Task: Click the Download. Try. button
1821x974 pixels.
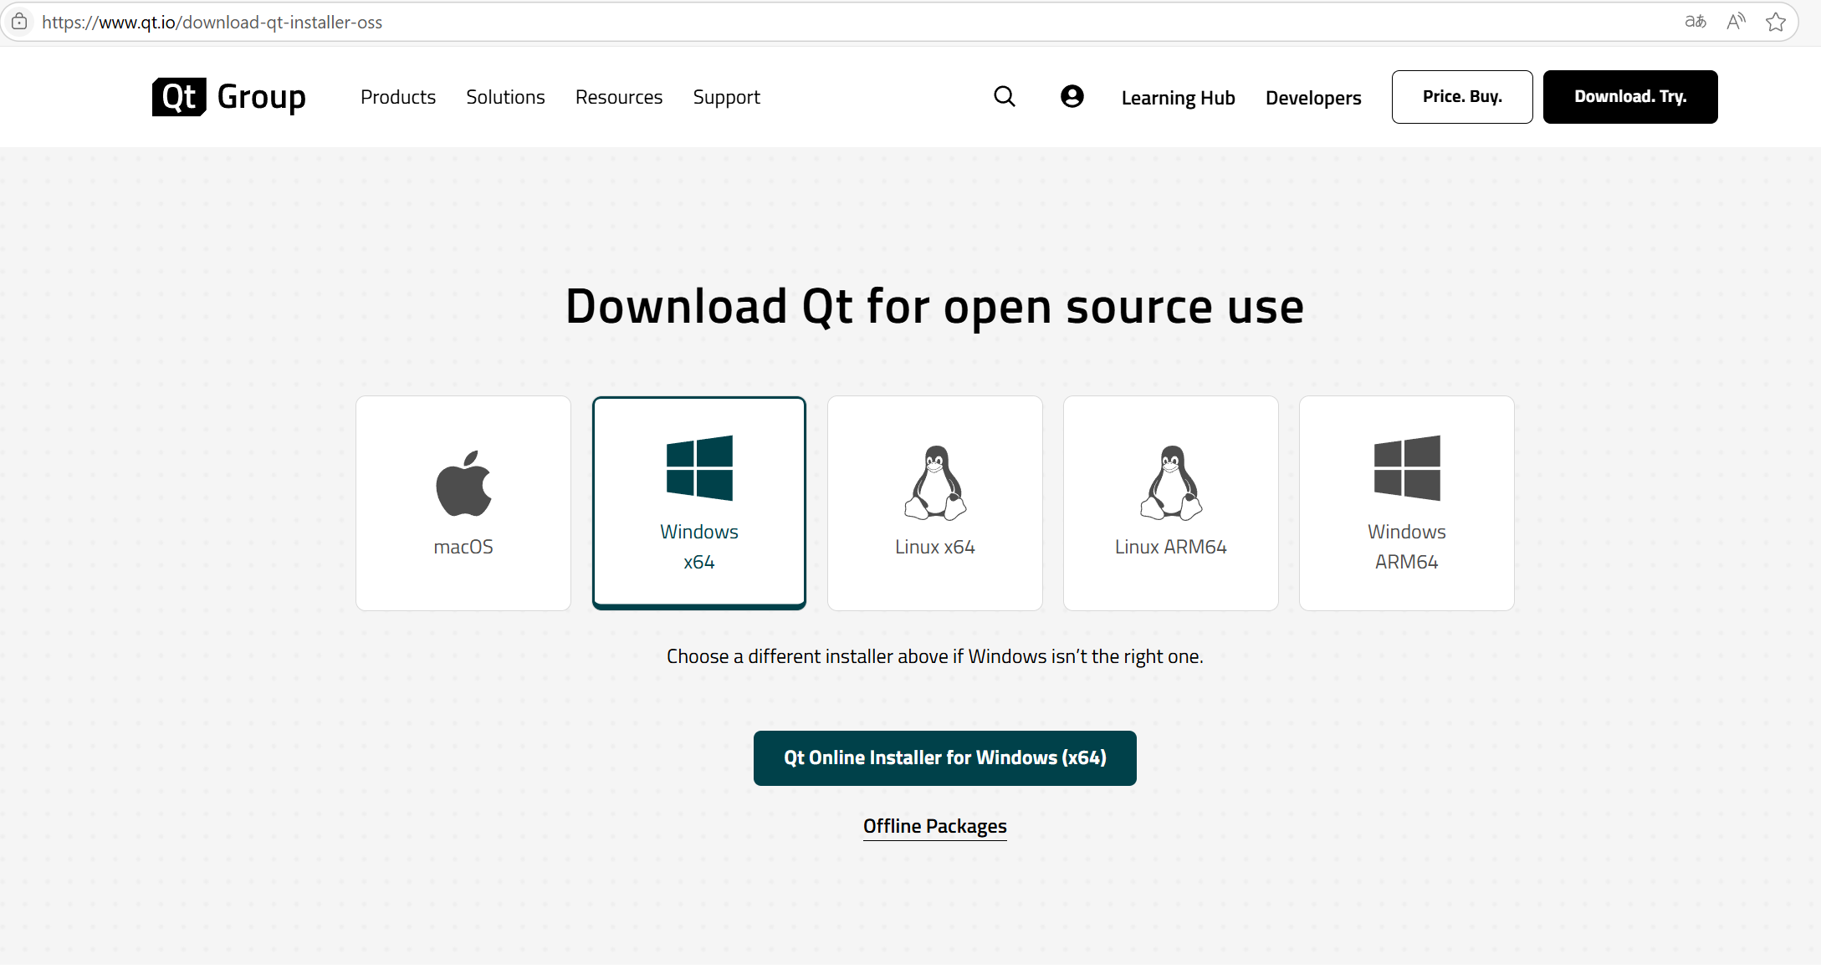Action: (x=1630, y=97)
